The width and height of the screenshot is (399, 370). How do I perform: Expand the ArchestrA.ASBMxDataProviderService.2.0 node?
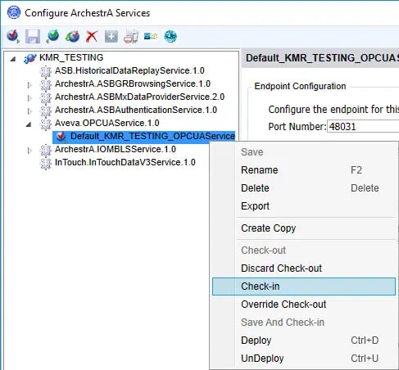(x=29, y=98)
